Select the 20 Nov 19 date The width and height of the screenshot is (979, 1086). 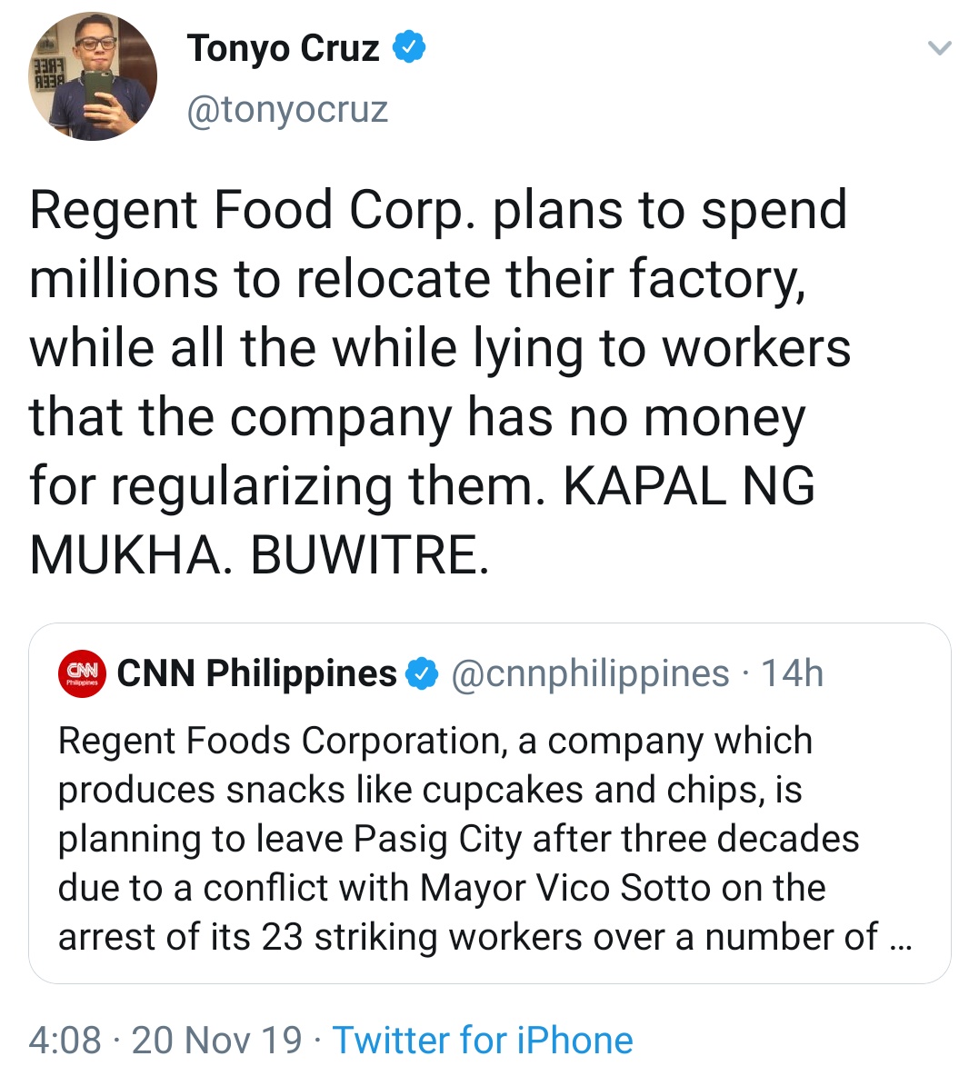(x=216, y=1041)
